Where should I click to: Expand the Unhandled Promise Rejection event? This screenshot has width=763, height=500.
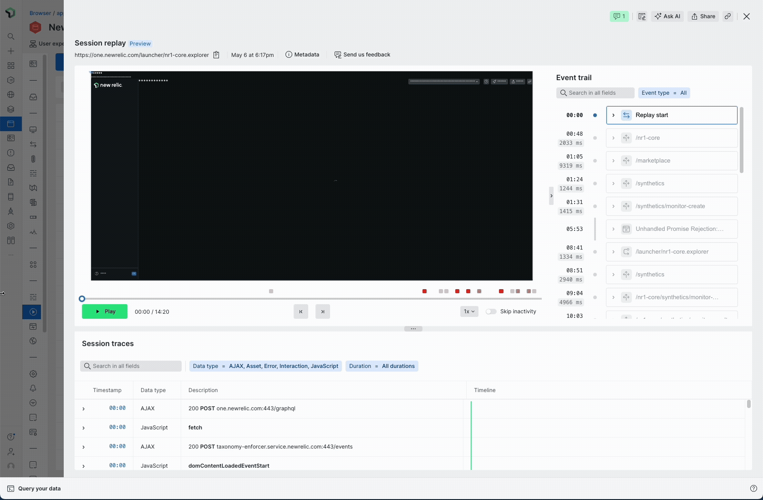tap(613, 229)
